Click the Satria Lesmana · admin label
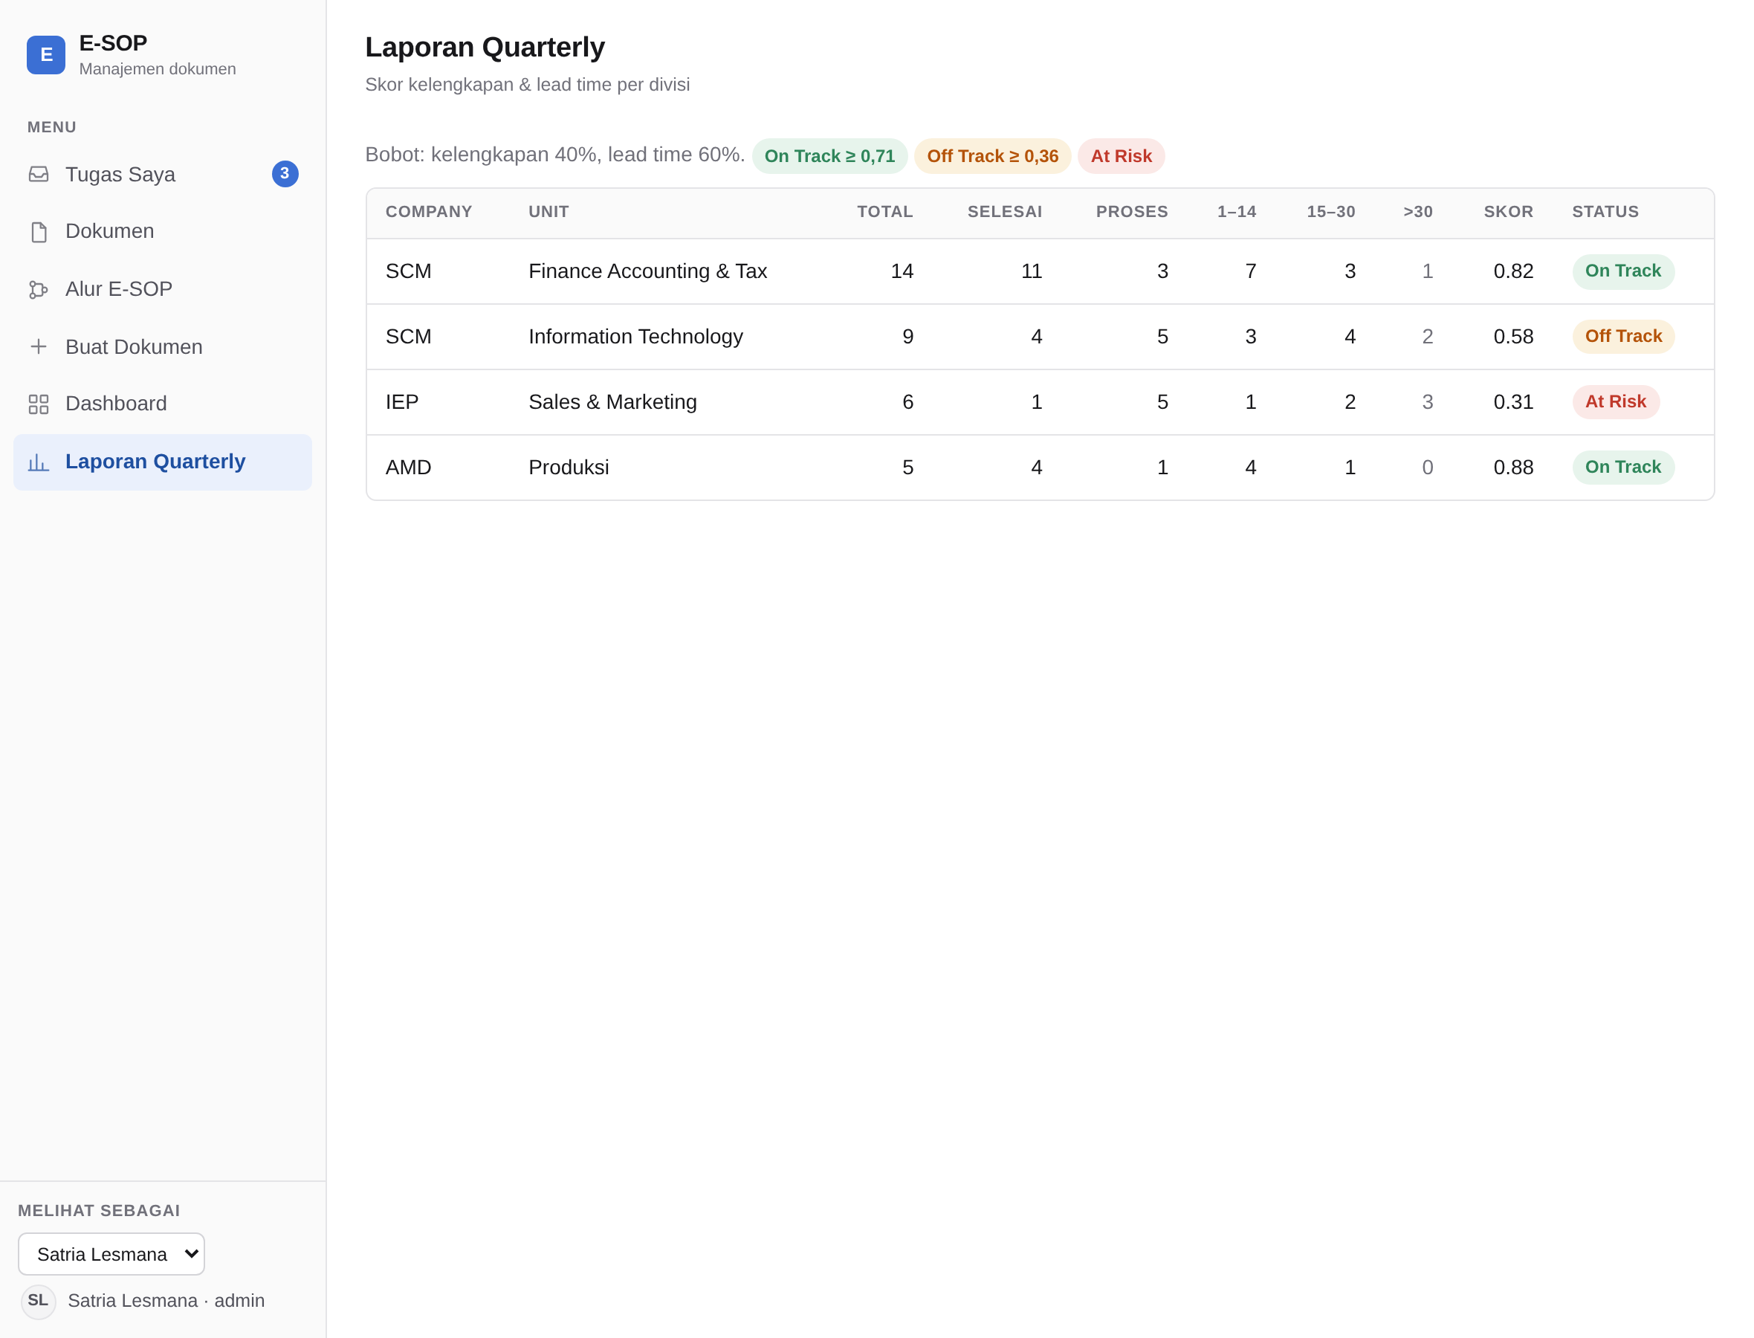Image resolution: width=1754 pixels, height=1338 pixels. pos(166,1302)
